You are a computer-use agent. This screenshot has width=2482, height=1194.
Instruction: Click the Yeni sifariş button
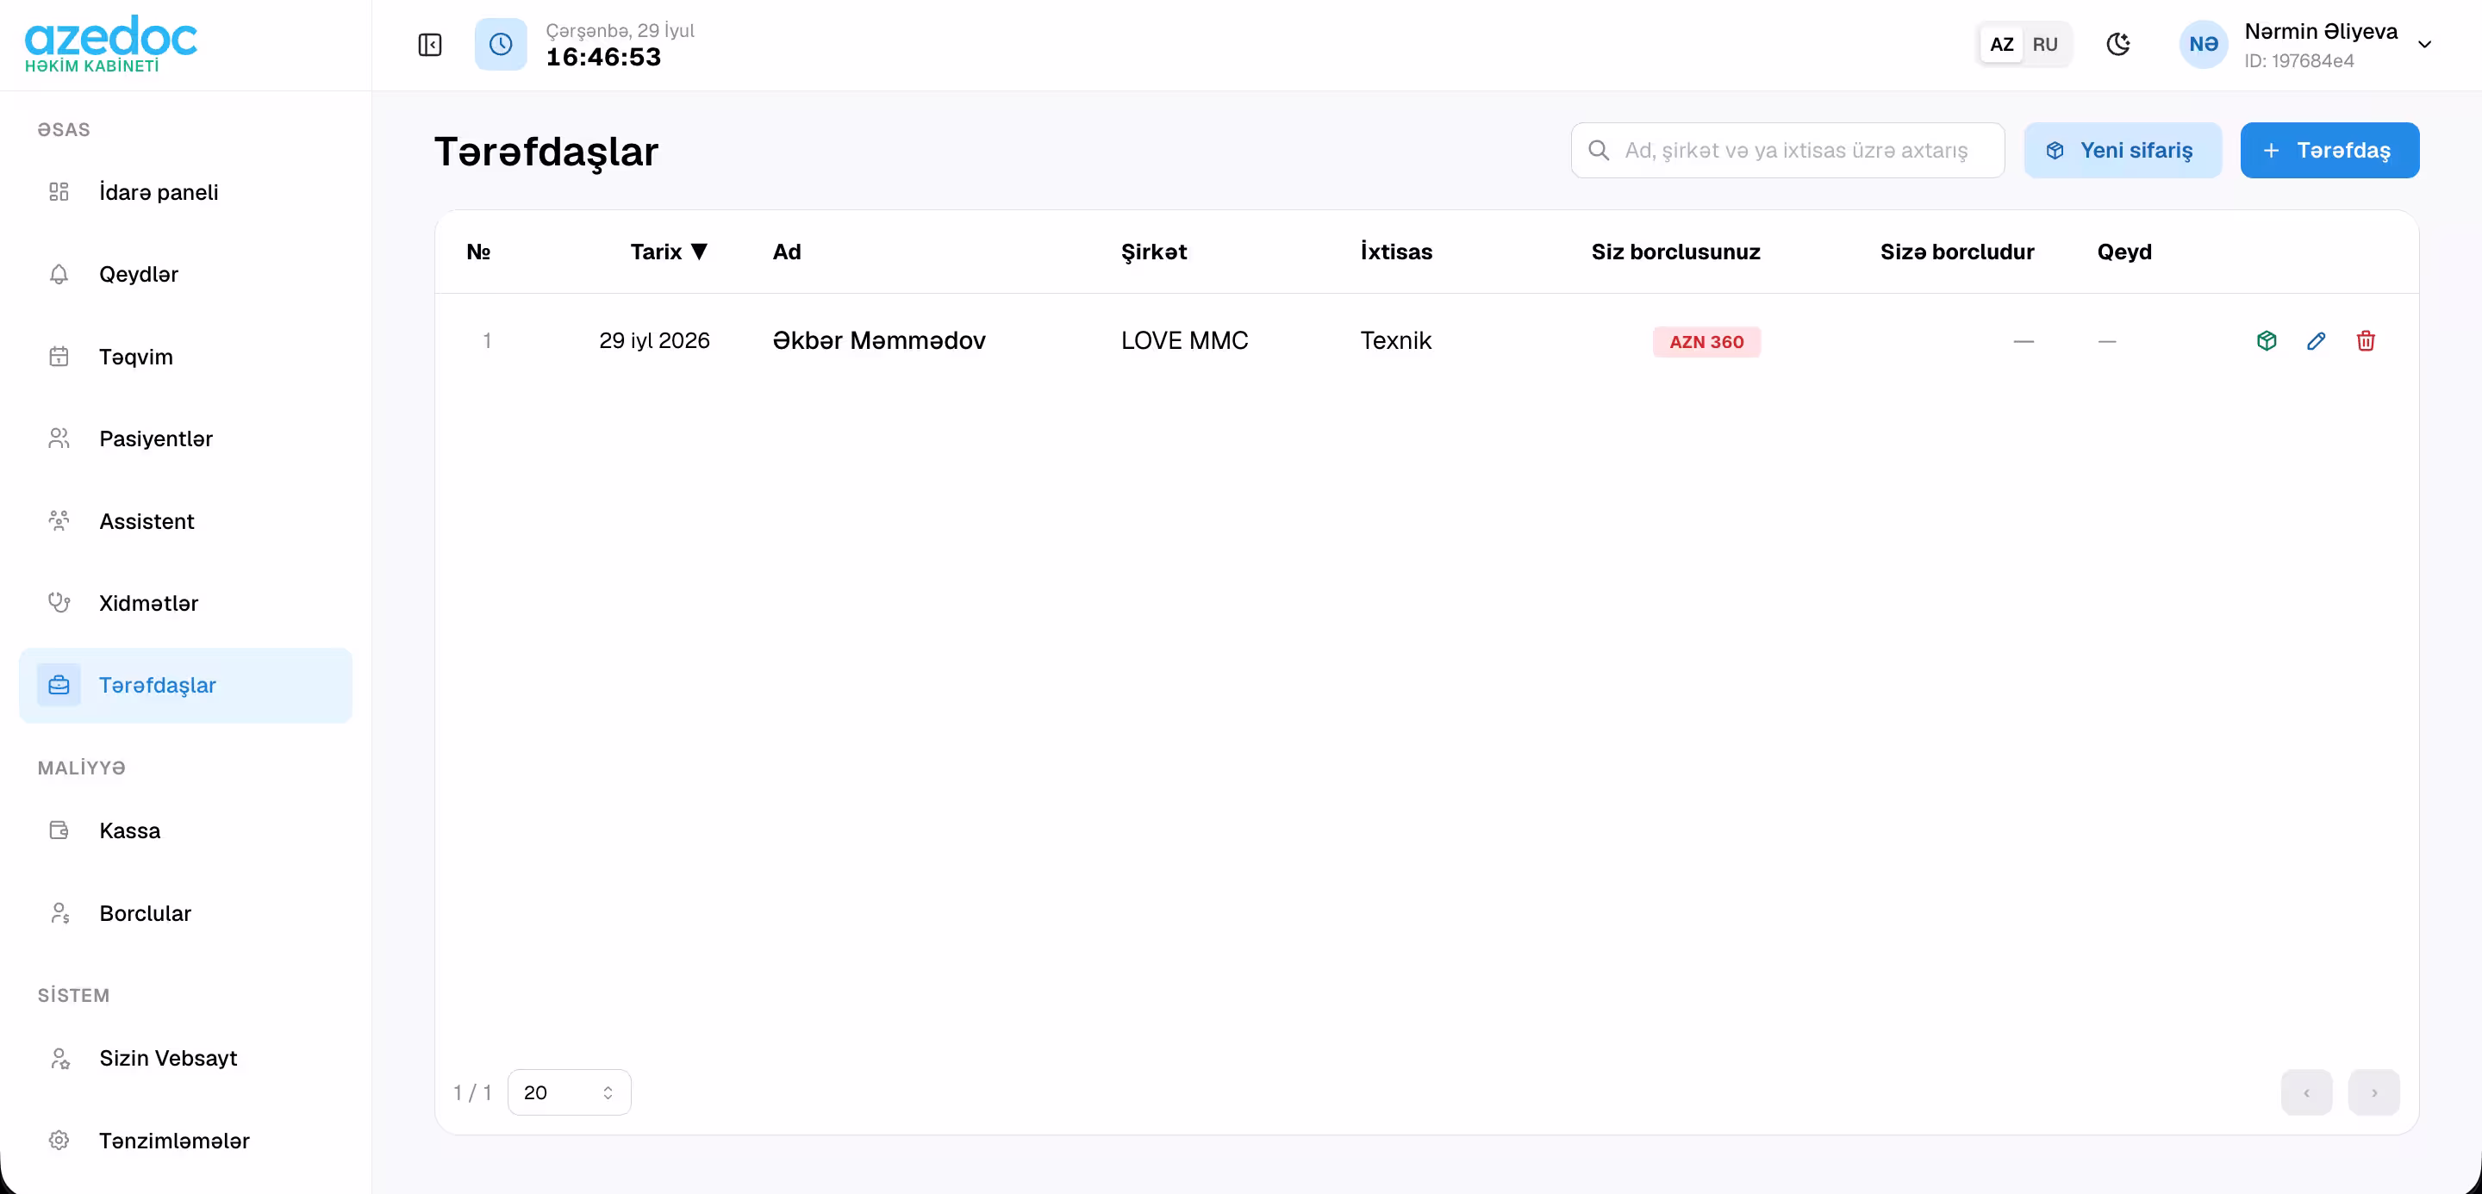click(2123, 150)
